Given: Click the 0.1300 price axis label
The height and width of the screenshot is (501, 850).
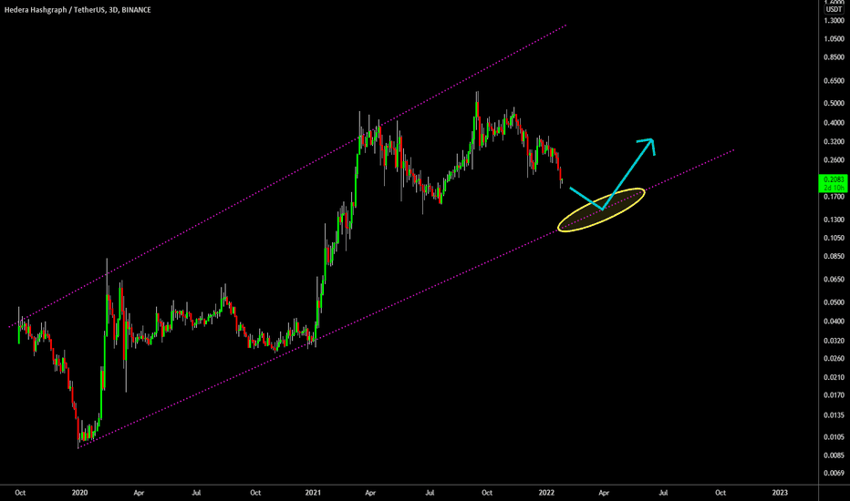Looking at the screenshot, I should (834, 220).
